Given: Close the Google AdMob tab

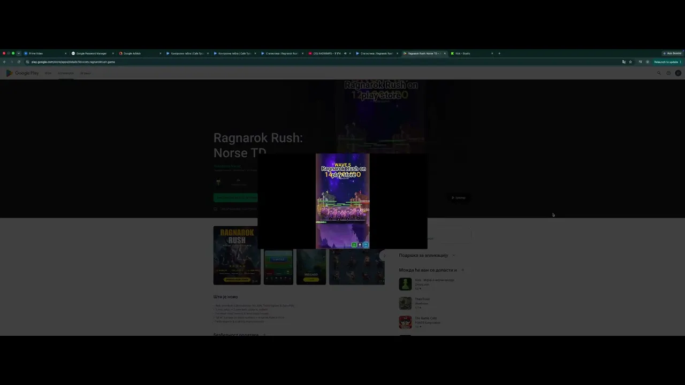Looking at the screenshot, I should tap(160, 53).
